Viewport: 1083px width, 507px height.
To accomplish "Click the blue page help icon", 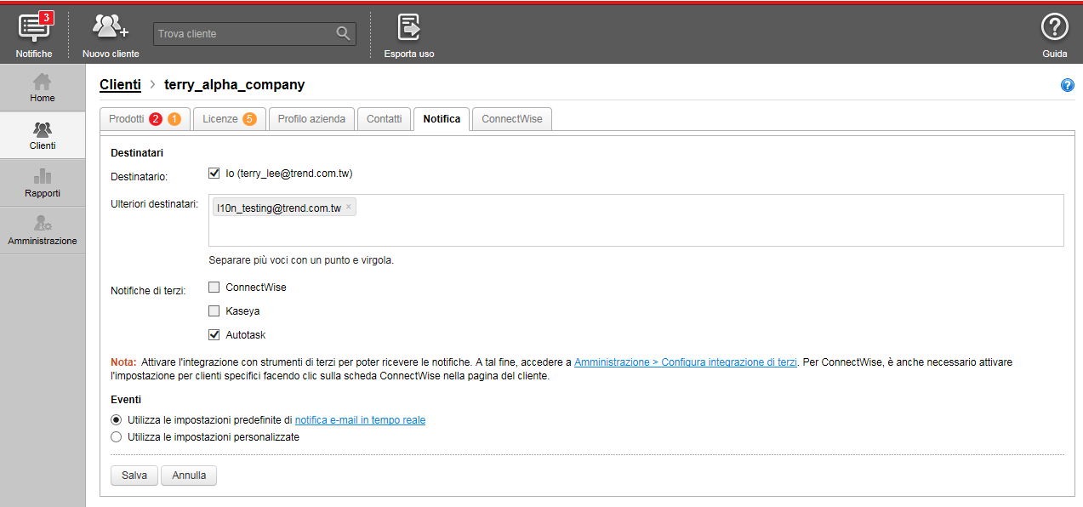I will 1067,85.
